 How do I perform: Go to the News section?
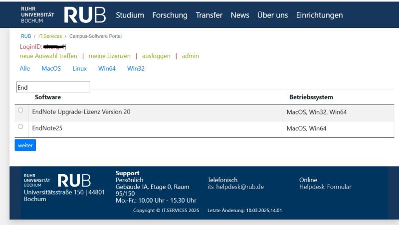coord(240,15)
